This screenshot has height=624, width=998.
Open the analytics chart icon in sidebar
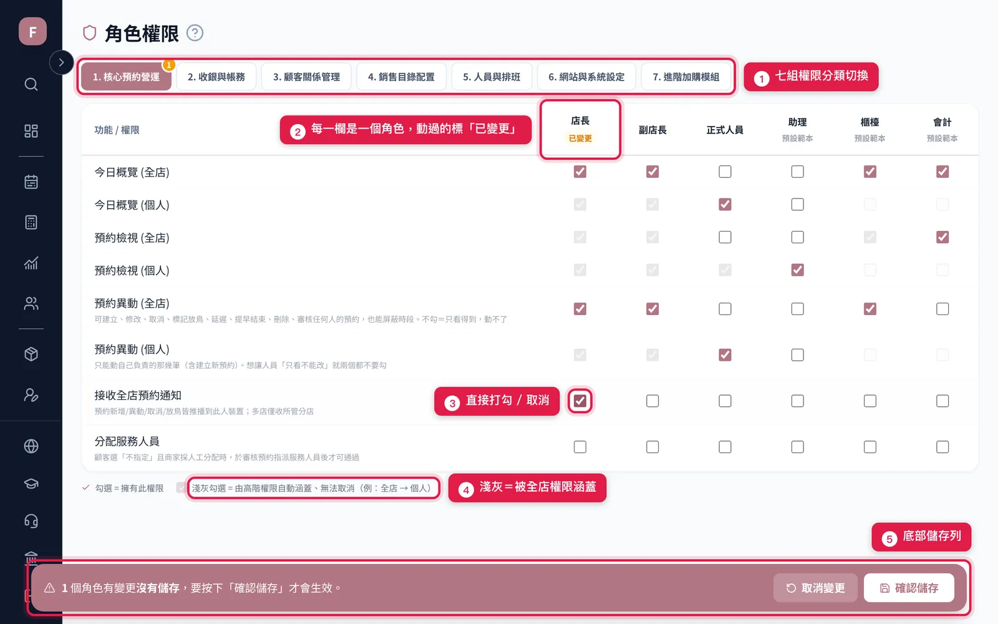tap(31, 263)
